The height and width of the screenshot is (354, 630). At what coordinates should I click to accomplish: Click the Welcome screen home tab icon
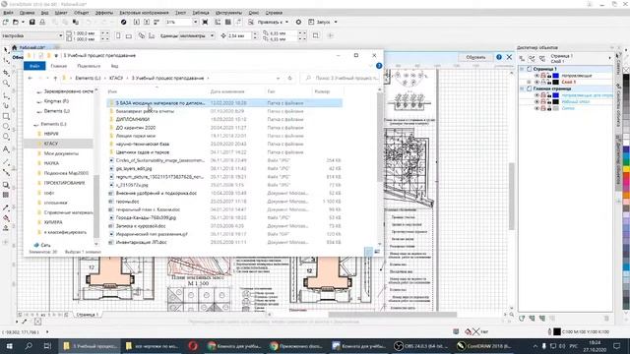pos(14,47)
